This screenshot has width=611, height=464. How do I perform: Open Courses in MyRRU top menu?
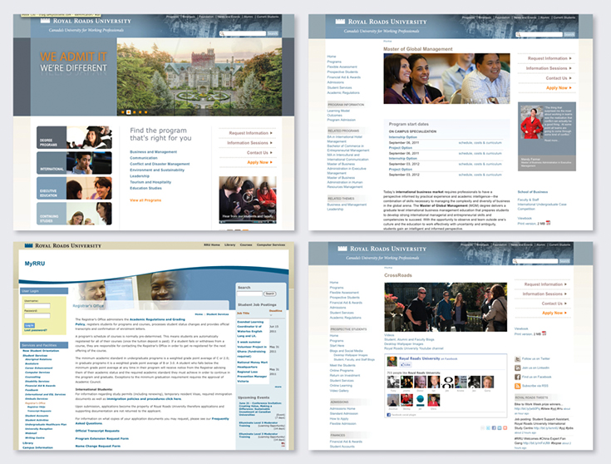(246, 244)
